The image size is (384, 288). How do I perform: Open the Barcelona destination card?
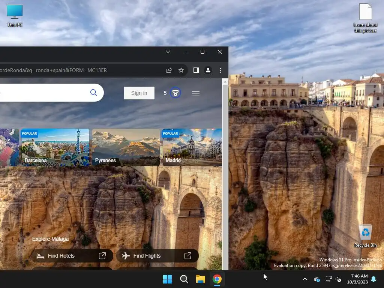point(55,147)
